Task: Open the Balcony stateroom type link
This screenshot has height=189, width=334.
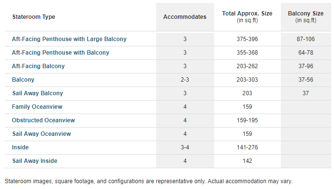Action: [x=23, y=80]
